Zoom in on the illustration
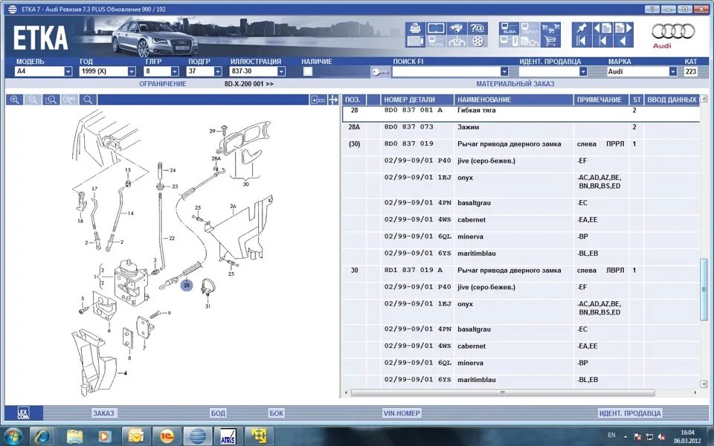The image size is (714, 446). coord(15,100)
